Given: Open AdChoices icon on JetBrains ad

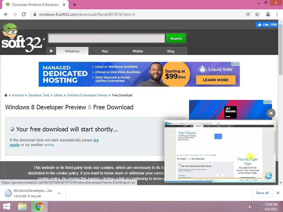Looking at the screenshot, I should [x=266, y=102].
